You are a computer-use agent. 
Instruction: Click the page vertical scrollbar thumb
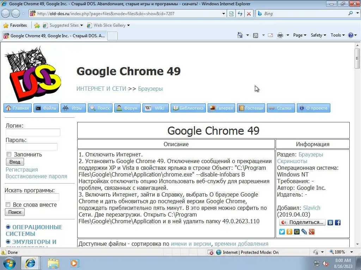tap(357, 59)
